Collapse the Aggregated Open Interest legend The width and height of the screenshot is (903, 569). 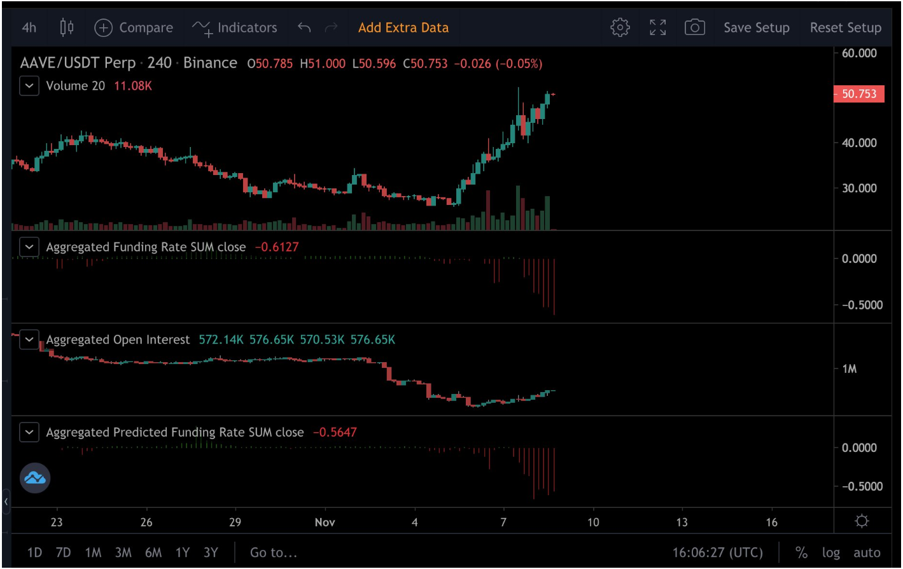[x=29, y=340]
